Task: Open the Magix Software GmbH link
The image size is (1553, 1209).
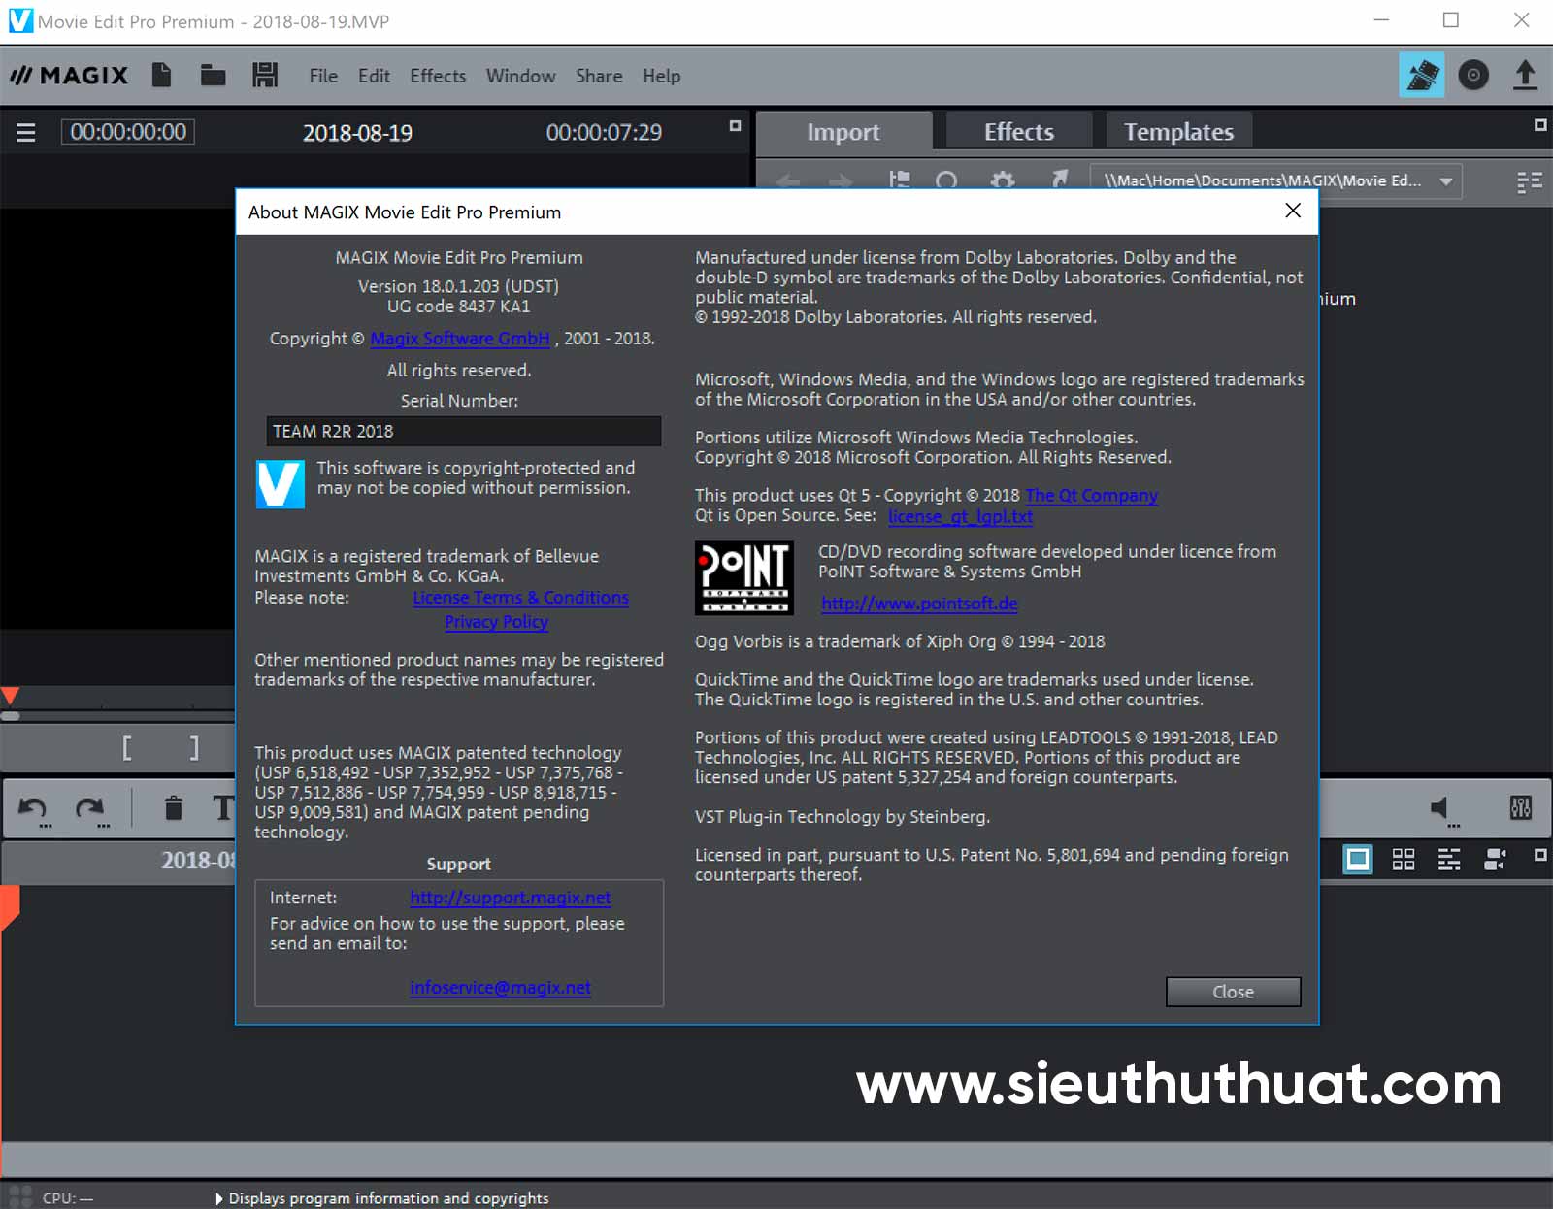Action: coord(460,339)
